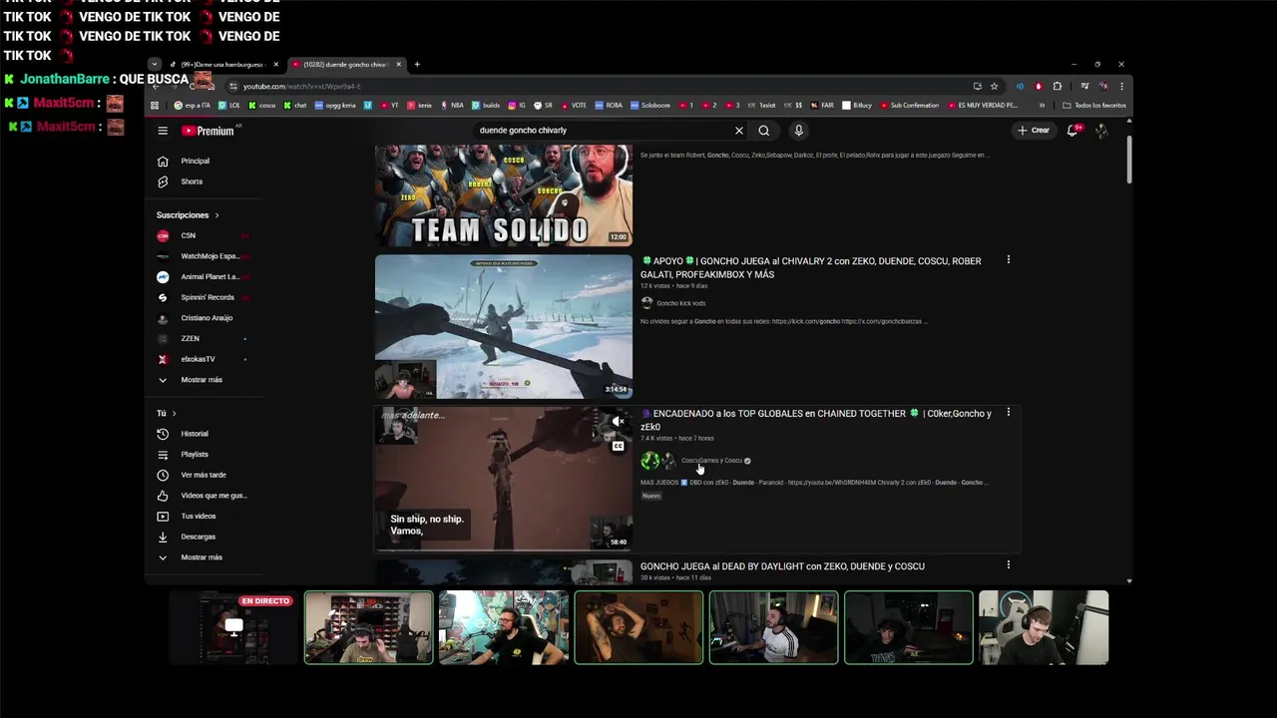Select the duende goncho chivalry browser tab
This screenshot has width=1277, height=718.
(345, 65)
